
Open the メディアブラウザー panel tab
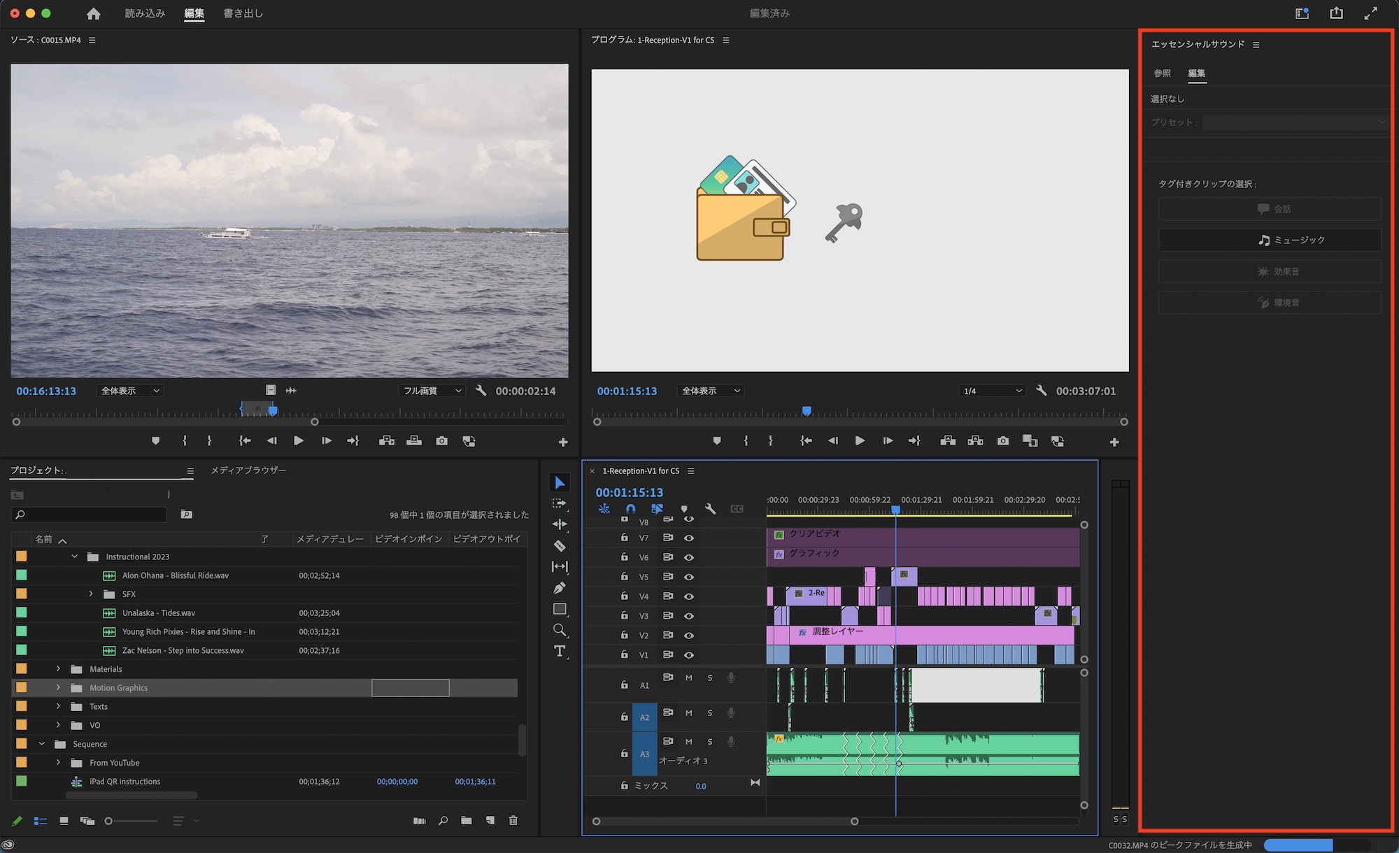(x=248, y=471)
